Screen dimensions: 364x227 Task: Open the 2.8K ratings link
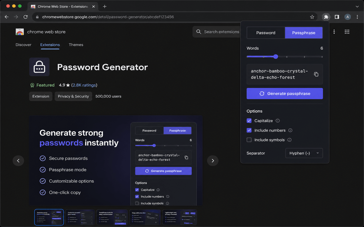click(x=84, y=85)
